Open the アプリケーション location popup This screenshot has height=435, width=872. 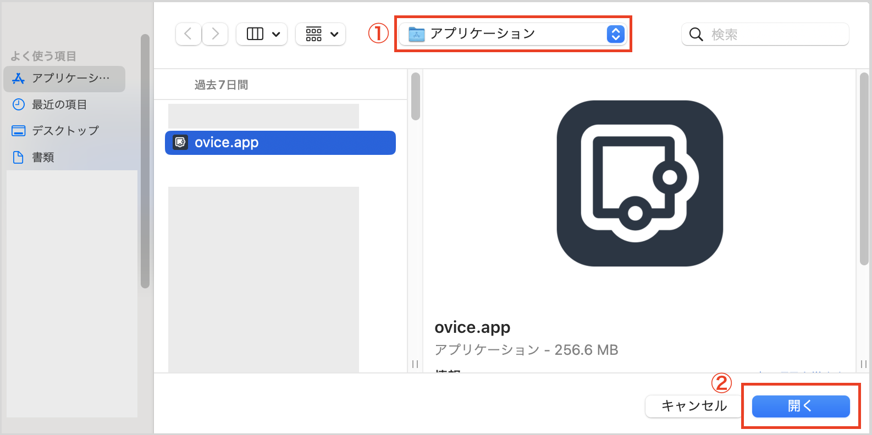click(512, 34)
